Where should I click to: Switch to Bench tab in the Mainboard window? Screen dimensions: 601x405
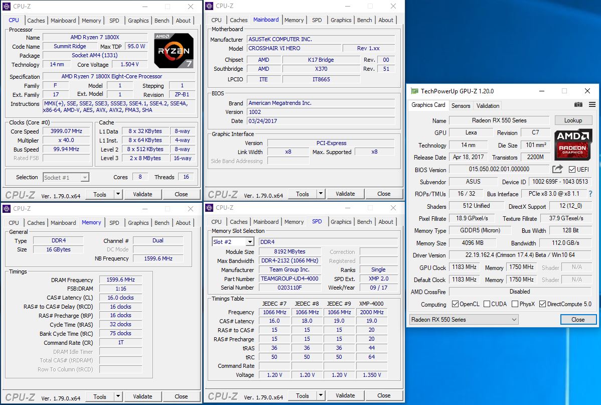click(365, 20)
